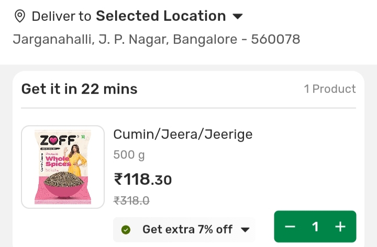Image resolution: width=377 pixels, height=247 pixels.
Task: Expand the Selected Location dropdown arrow
Action: point(237,17)
